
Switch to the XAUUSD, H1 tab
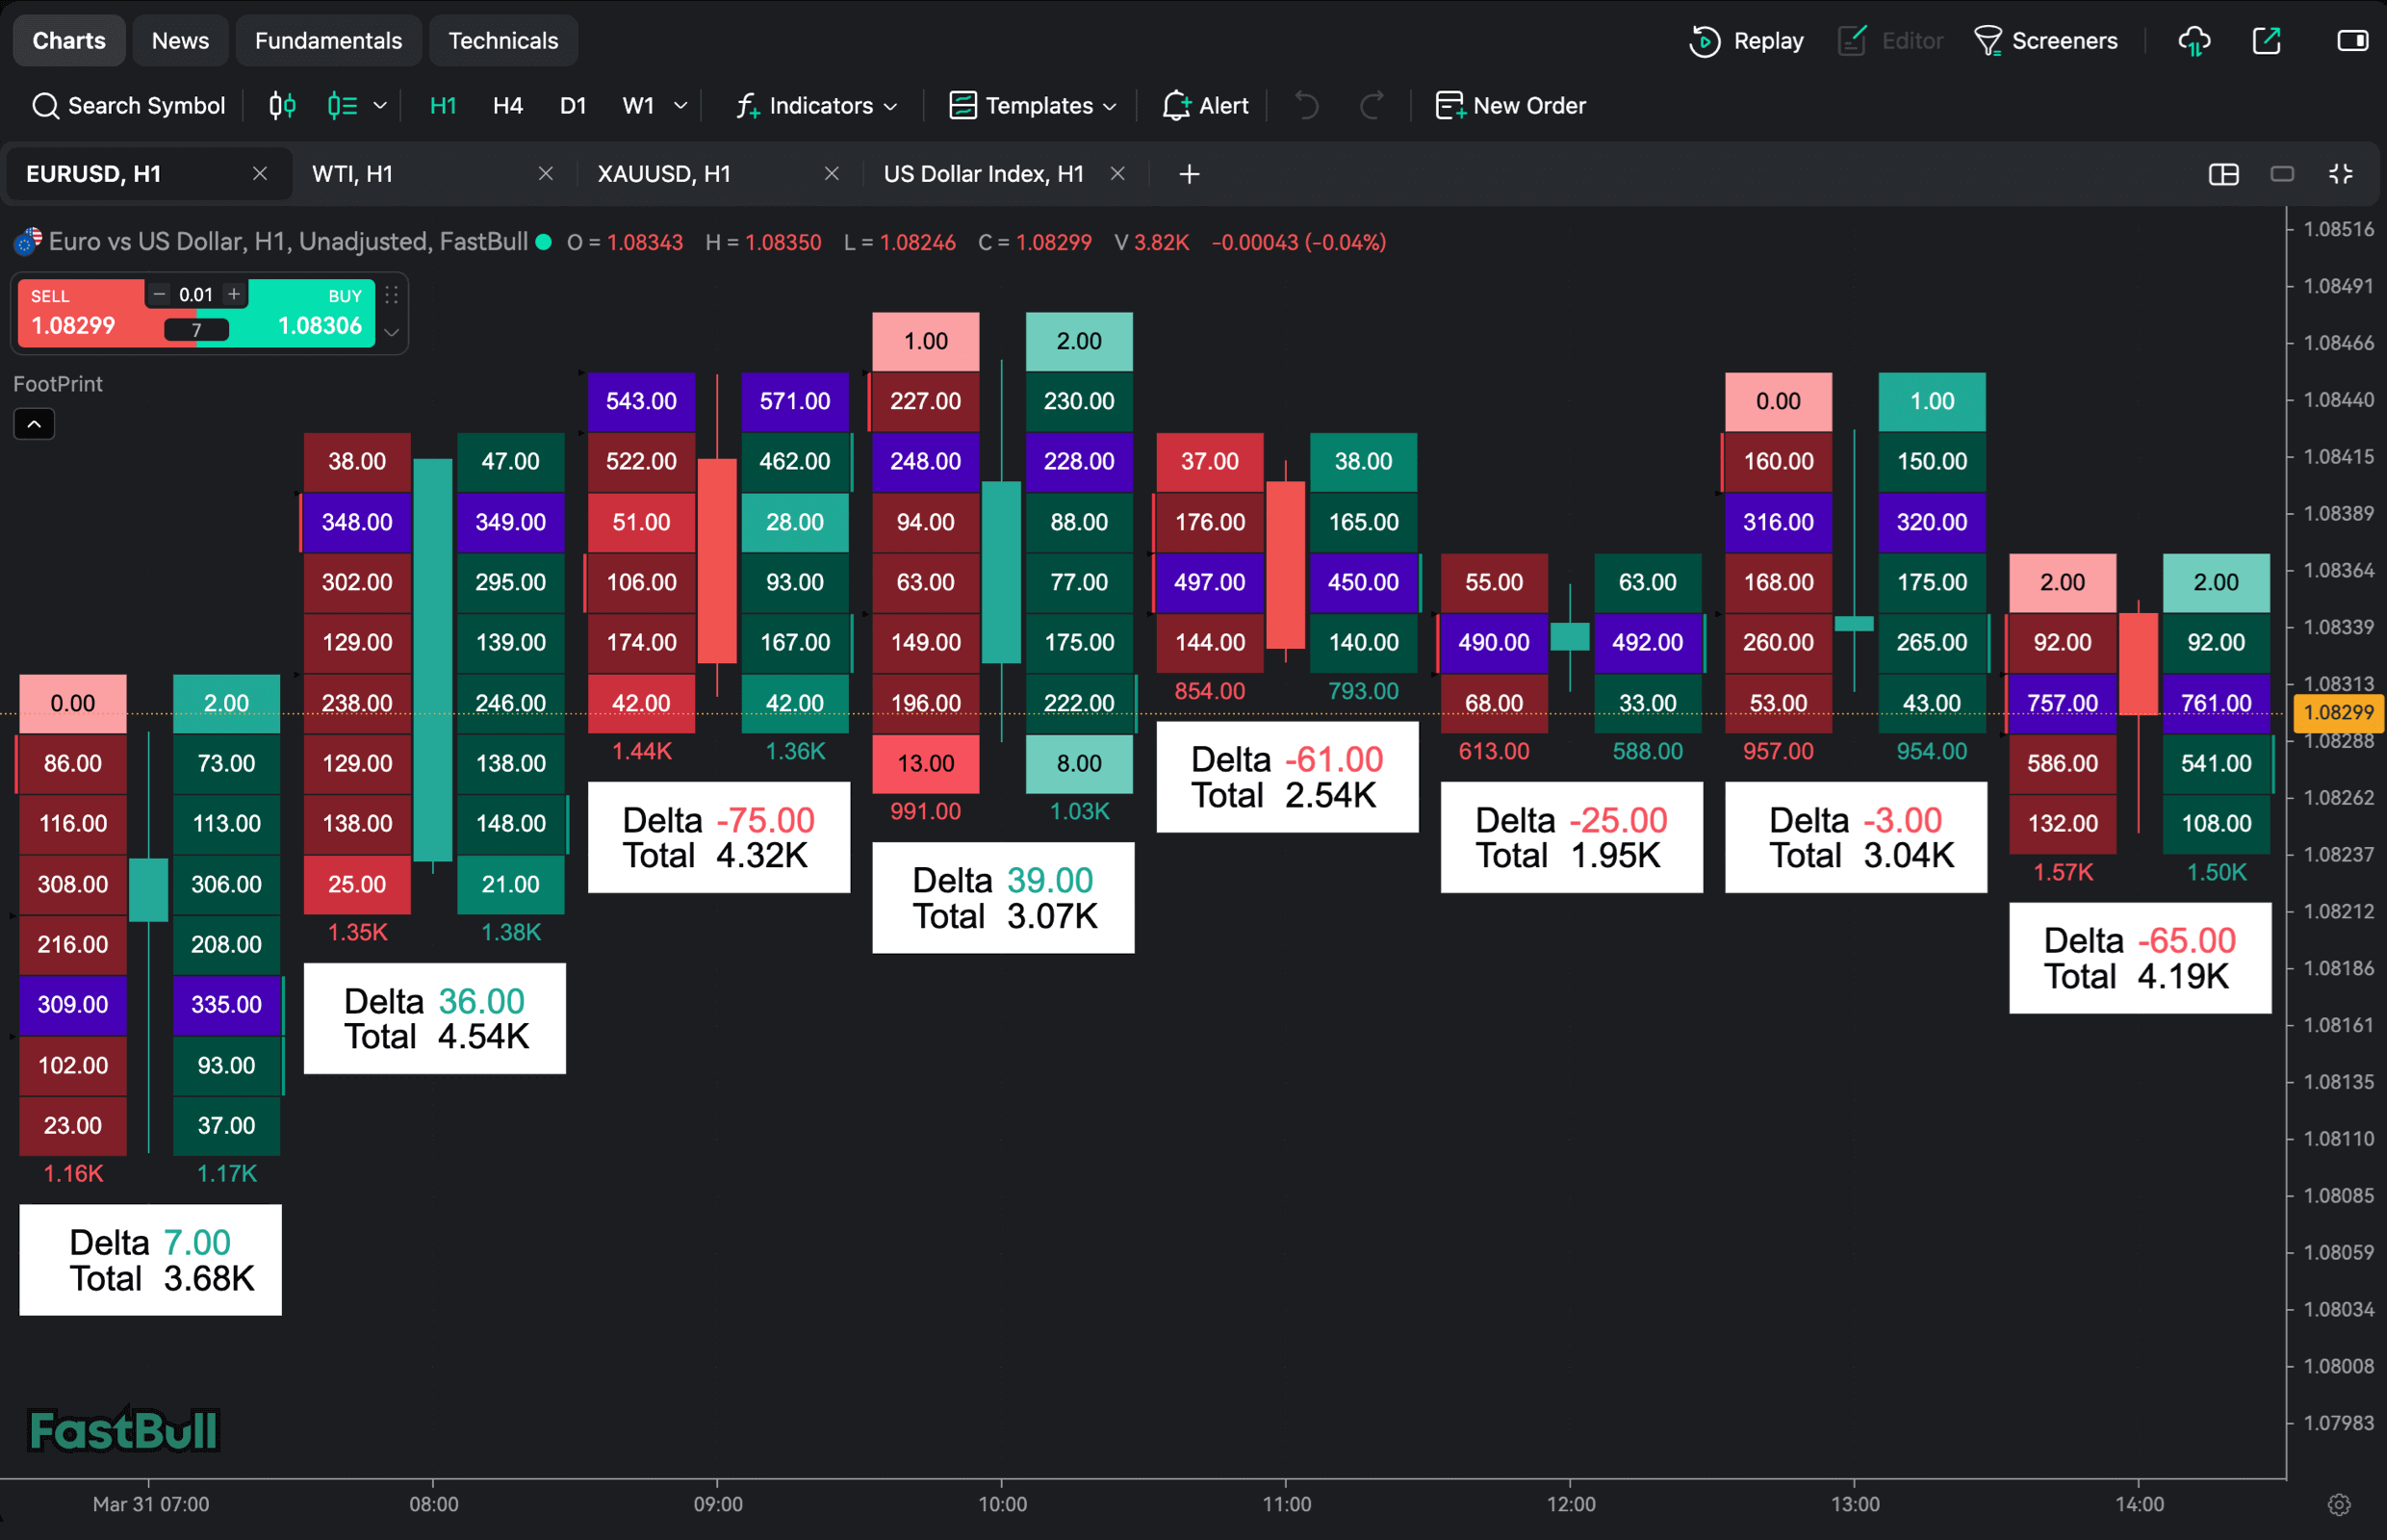click(664, 174)
